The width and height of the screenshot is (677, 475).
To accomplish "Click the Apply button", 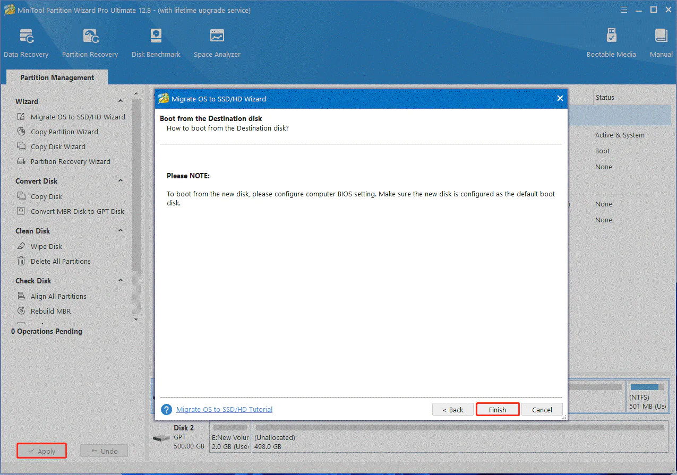I will pyautogui.click(x=41, y=451).
